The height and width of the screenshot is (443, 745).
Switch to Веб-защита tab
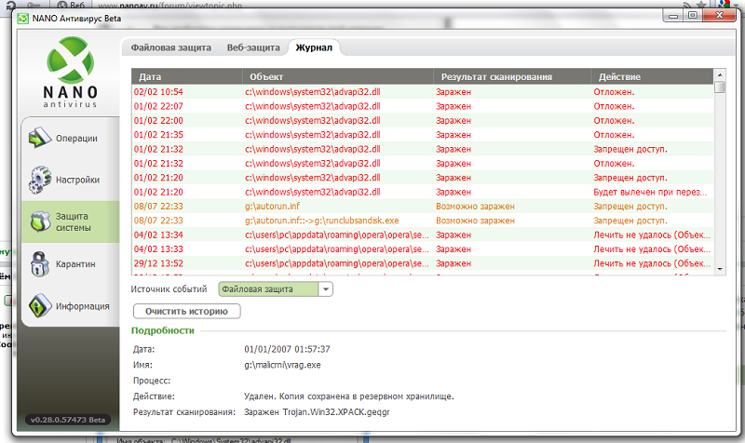(251, 47)
